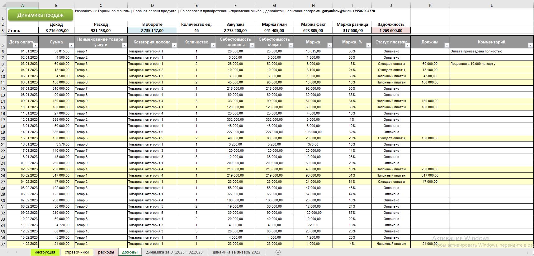The image size is (534, 256).
Task: Click the date cell 07.01.2023
Action: [22, 88]
